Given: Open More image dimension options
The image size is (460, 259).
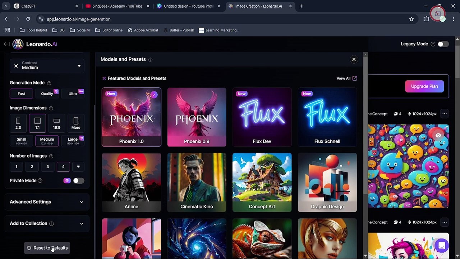Looking at the screenshot, I should click(76, 123).
